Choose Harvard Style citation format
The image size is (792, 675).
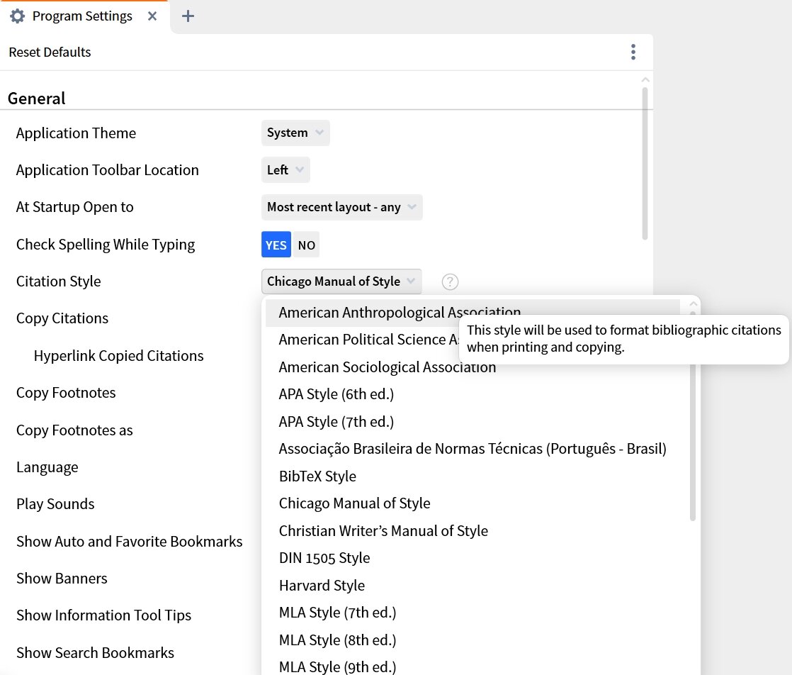coord(322,586)
